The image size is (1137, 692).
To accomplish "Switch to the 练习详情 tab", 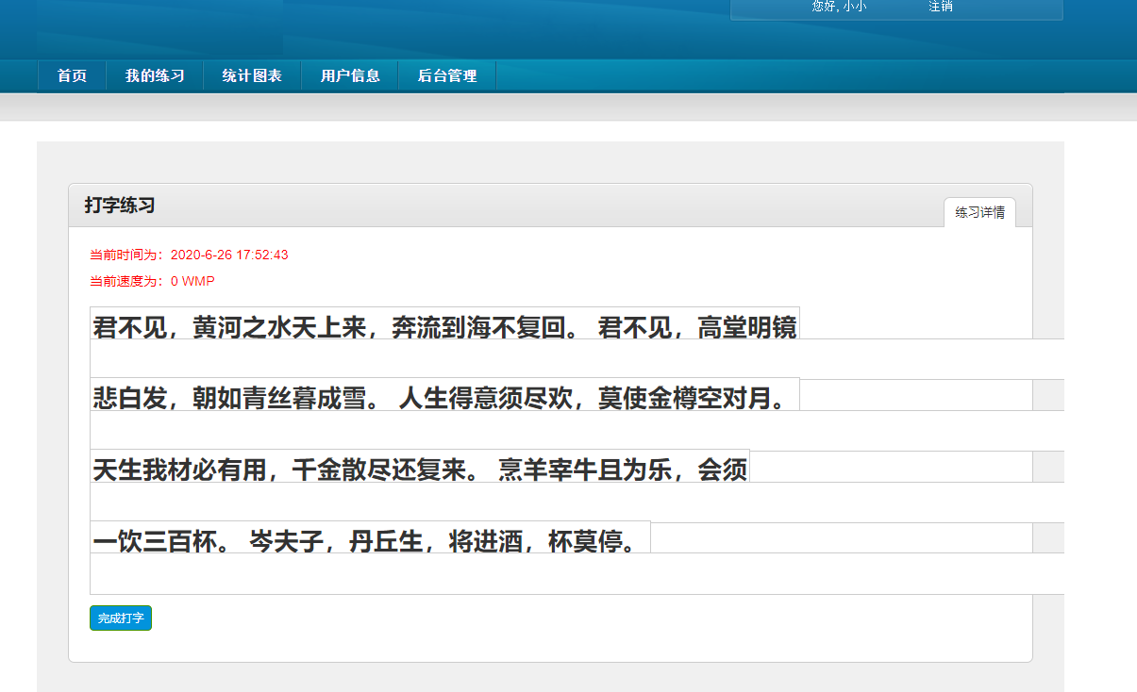I will (x=979, y=213).
